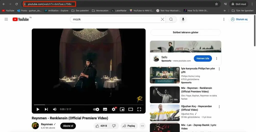Expand hidden bookmarks overflow chevron
This screenshot has height=132, width=256.
(x=224, y=11)
